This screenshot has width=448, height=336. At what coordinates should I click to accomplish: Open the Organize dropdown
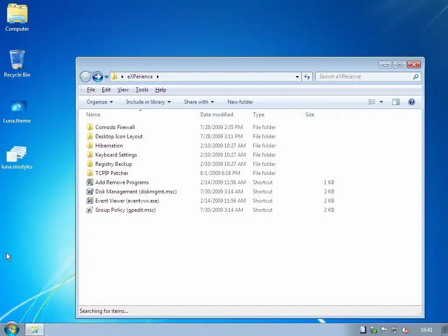100,102
